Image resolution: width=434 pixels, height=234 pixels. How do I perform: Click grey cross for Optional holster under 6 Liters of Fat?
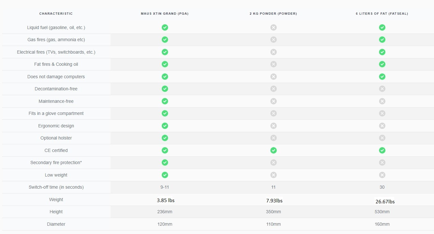(x=382, y=138)
